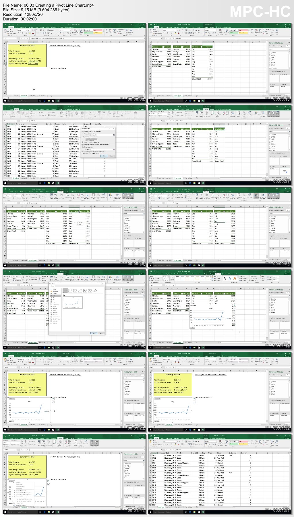Switch to Sales Data sheet tab, 00:01:51 frame

pos(161,507)
